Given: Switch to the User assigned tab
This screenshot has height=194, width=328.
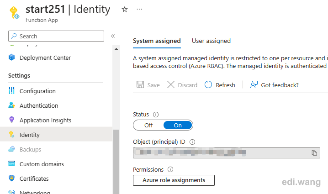Looking at the screenshot, I should 211,41.
